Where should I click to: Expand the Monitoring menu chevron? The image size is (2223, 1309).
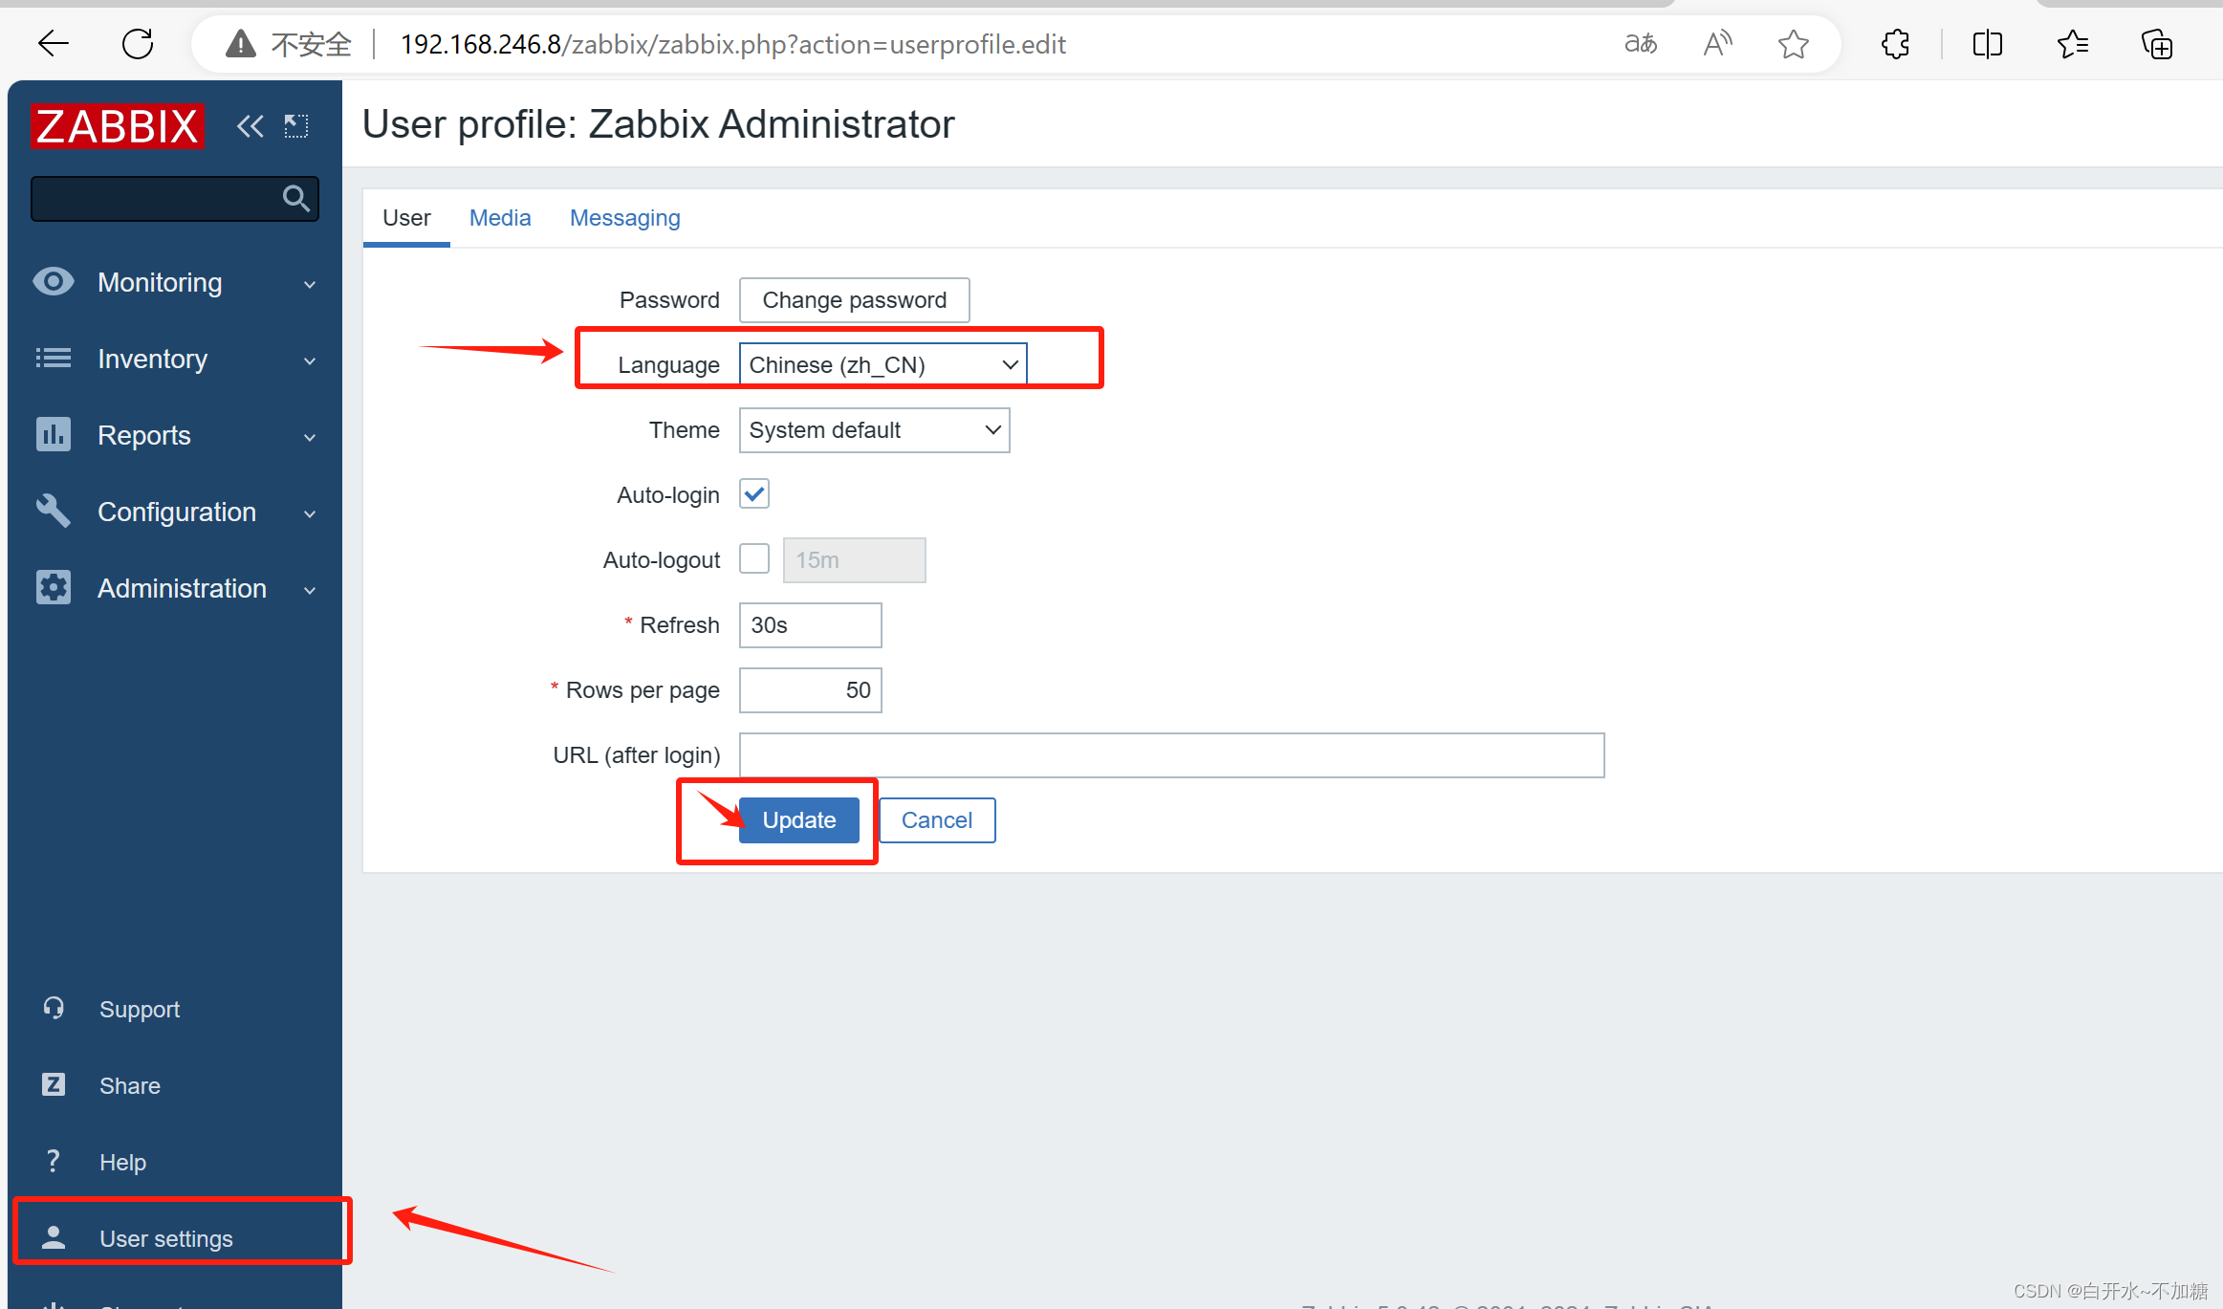(x=310, y=284)
